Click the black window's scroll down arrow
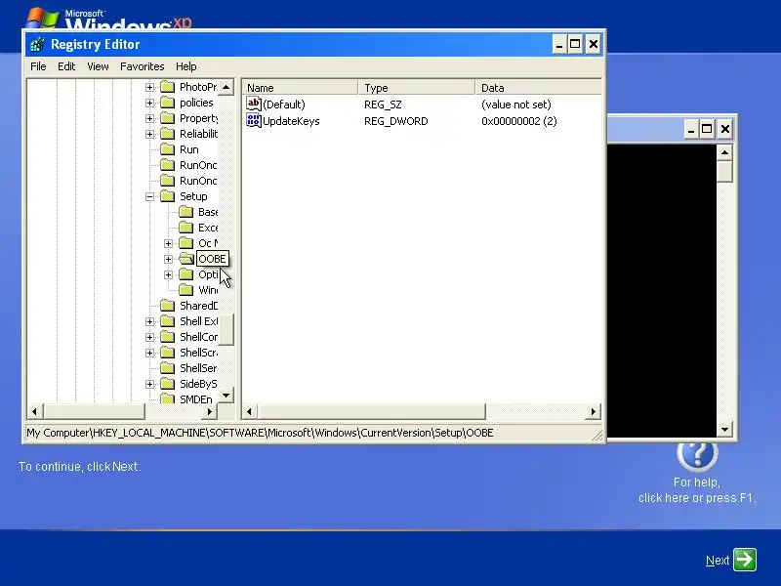This screenshot has height=586, width=781. pos(724,429)
